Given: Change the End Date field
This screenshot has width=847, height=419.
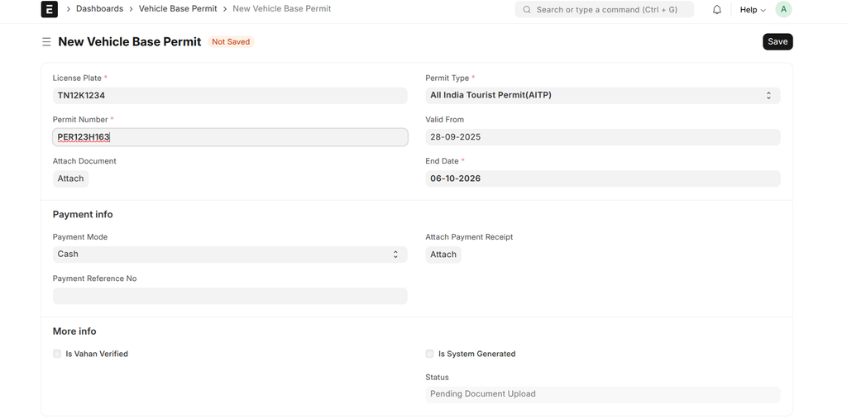Looking at the screenshot, I should (602, 179).
